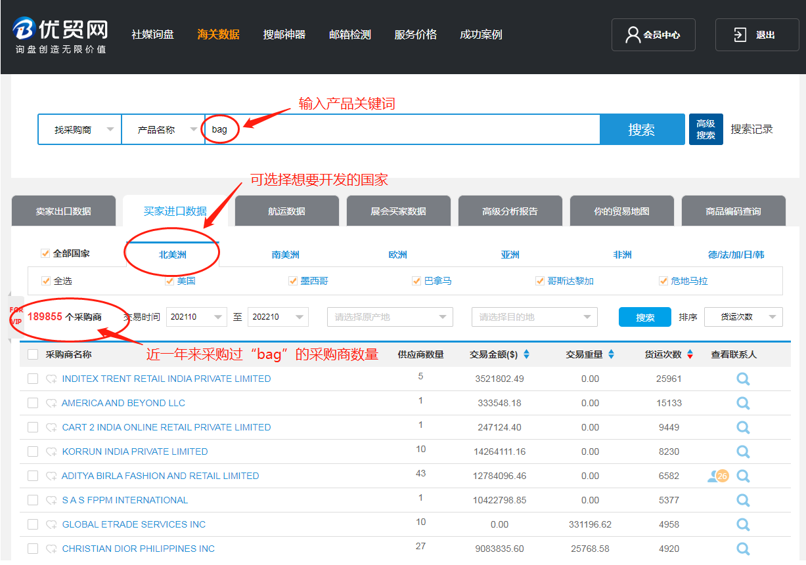View contacts magnifier for S A S FPPM
Image resolution: width=806 pixels, height=565 pixels.
(x=743, y=500)
